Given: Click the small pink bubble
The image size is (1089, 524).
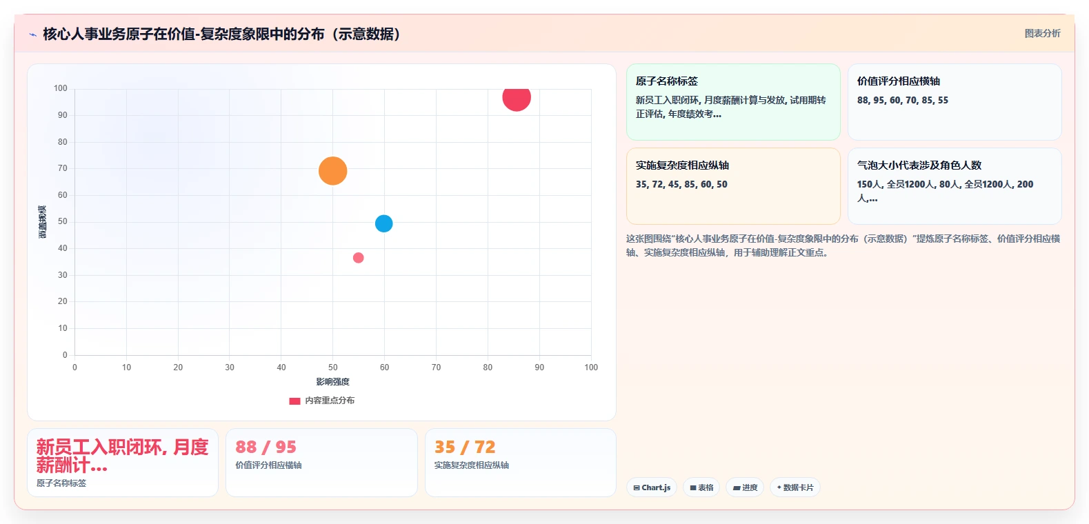Looking at the screenshot, I should tap(358, 258).
